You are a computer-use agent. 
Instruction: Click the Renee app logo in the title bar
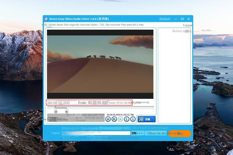(x=46, y=19)
